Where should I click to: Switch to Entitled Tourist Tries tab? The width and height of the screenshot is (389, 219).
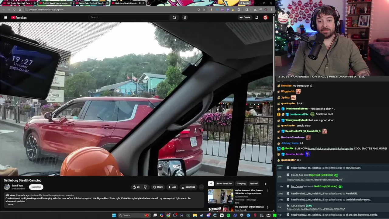[55, 3]
